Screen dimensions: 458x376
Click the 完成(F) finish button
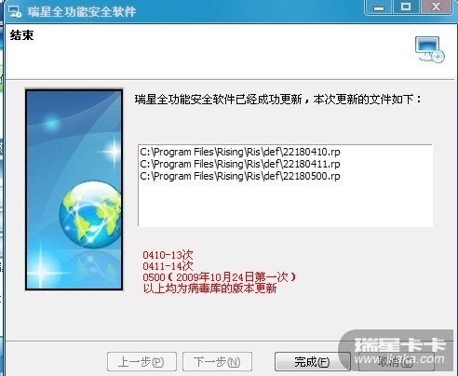[312, 362]
